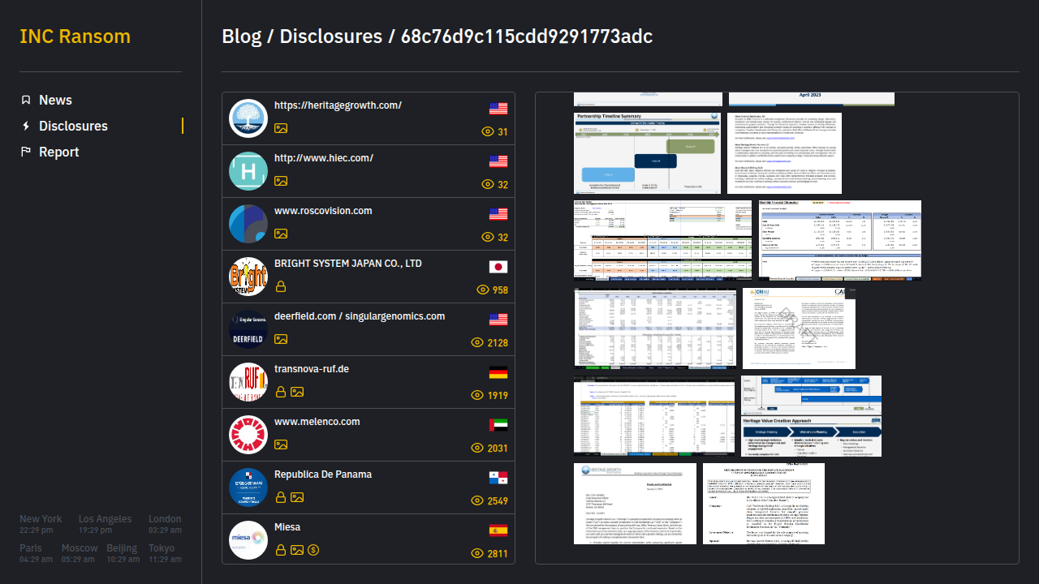
Task: Click image icon under roscovision.com
Action: tap(281, 234)
